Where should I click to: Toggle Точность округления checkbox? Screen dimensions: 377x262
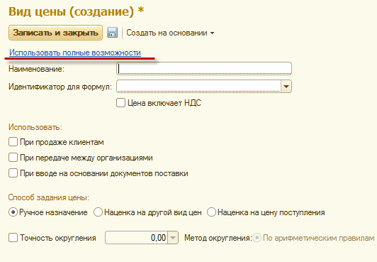13,238
